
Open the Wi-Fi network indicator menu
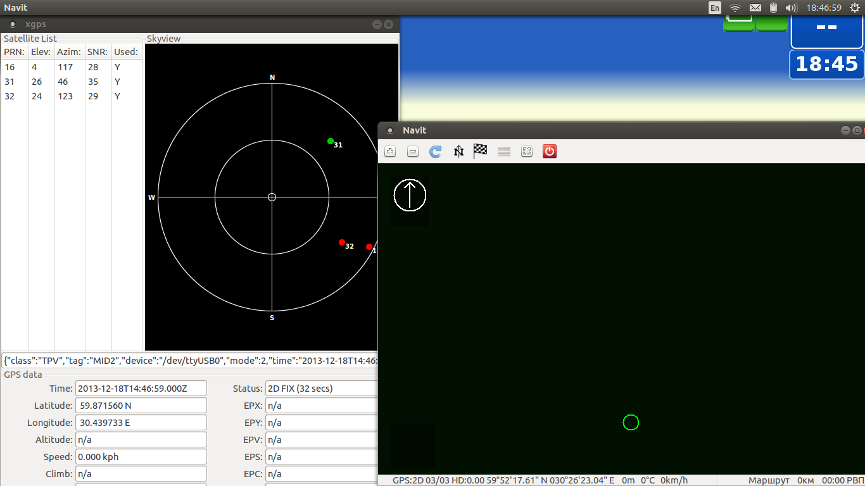735,8
